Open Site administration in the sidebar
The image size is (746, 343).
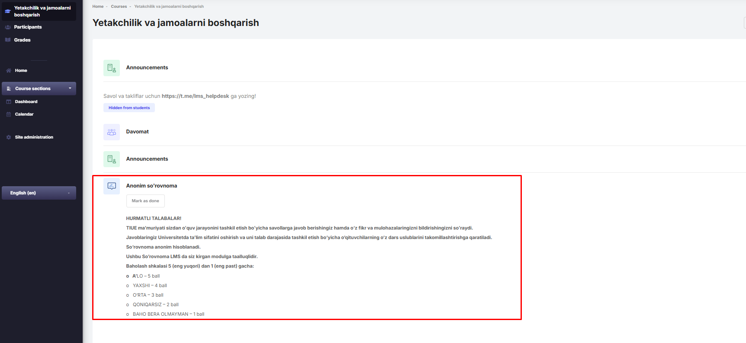click(34, 137)
